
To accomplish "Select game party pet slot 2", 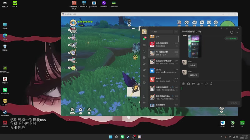I will (x=73, y=37).
